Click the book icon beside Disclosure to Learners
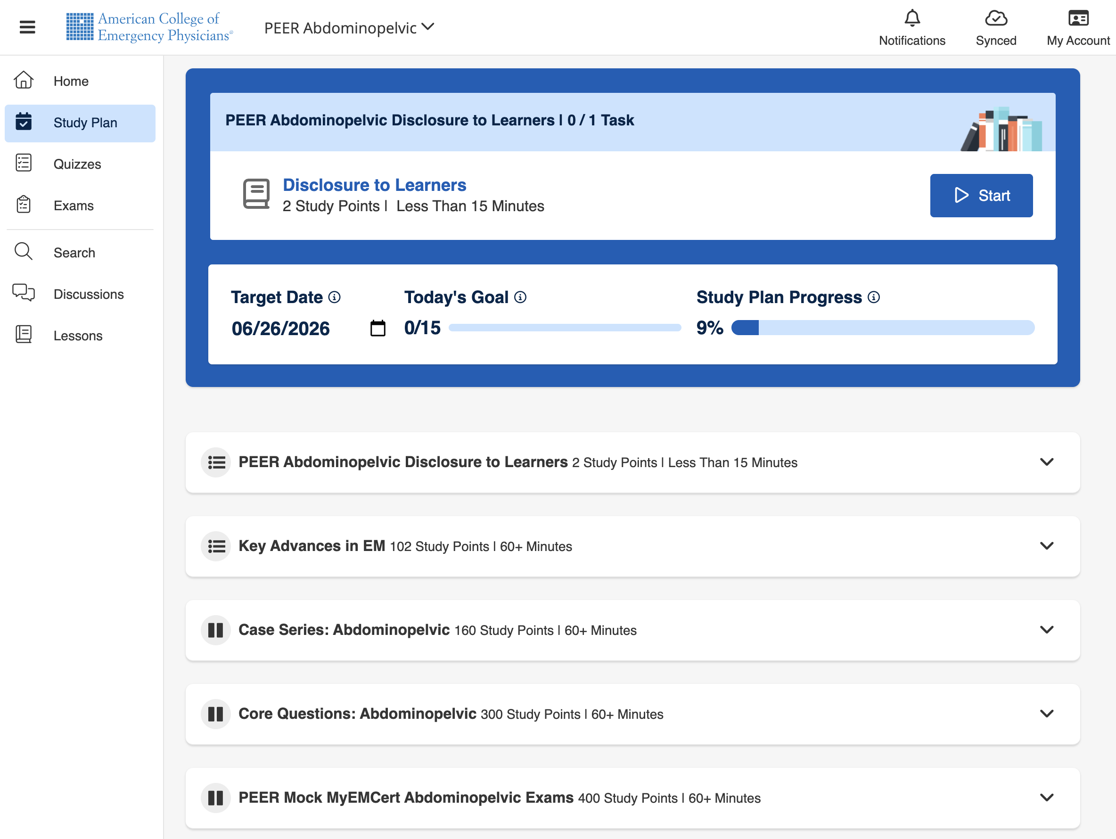1116x839 pixels. click(x=256, y=194)
